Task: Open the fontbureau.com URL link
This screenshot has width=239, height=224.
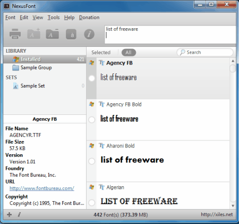Action: (42, 188)
